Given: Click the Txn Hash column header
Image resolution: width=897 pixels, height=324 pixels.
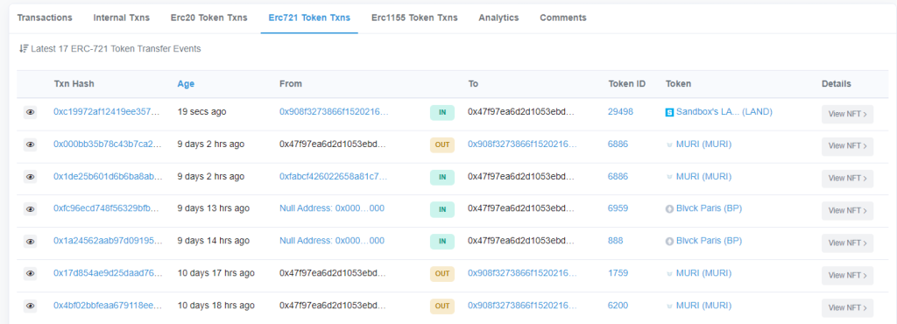Looking at the screenshot, I should (x=74, y=84).
